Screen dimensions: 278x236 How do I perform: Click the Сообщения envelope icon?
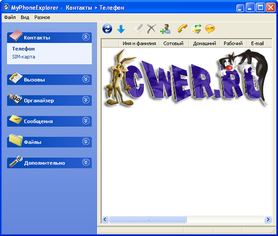(x=16, y=119)
